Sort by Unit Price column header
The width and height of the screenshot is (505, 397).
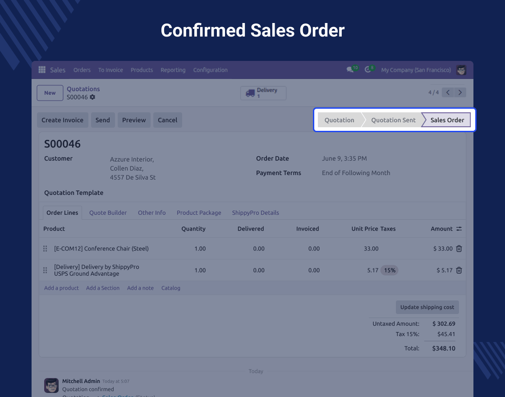point(365,229)
